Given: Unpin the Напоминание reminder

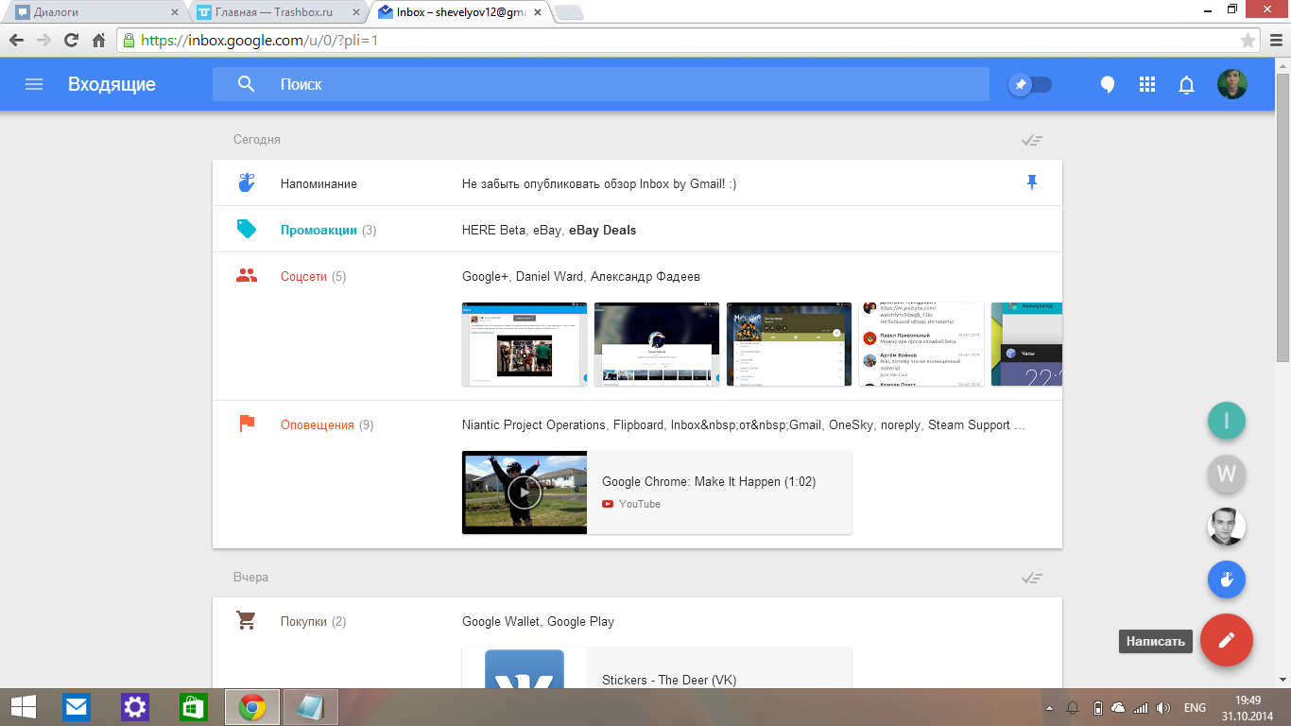Looking at the screenshot, I should tap(1032, 182).
